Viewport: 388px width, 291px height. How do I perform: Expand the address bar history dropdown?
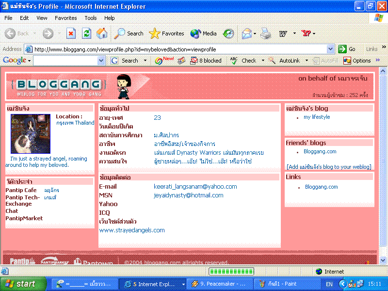(x=330, y=49)
